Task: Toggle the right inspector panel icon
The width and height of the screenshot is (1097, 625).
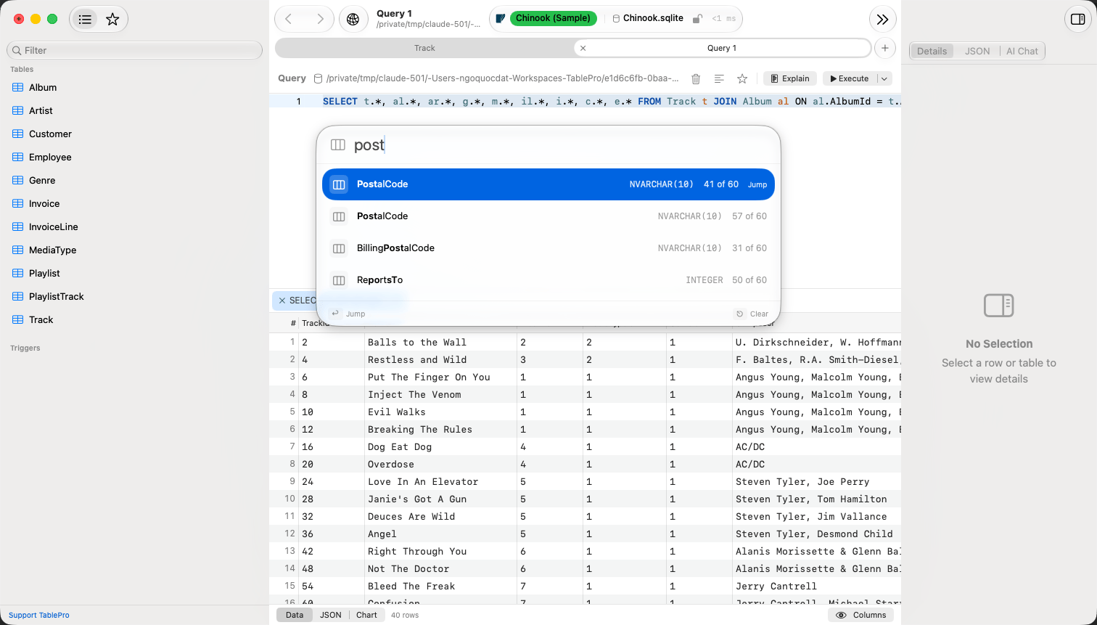Action: (1078, 20)
